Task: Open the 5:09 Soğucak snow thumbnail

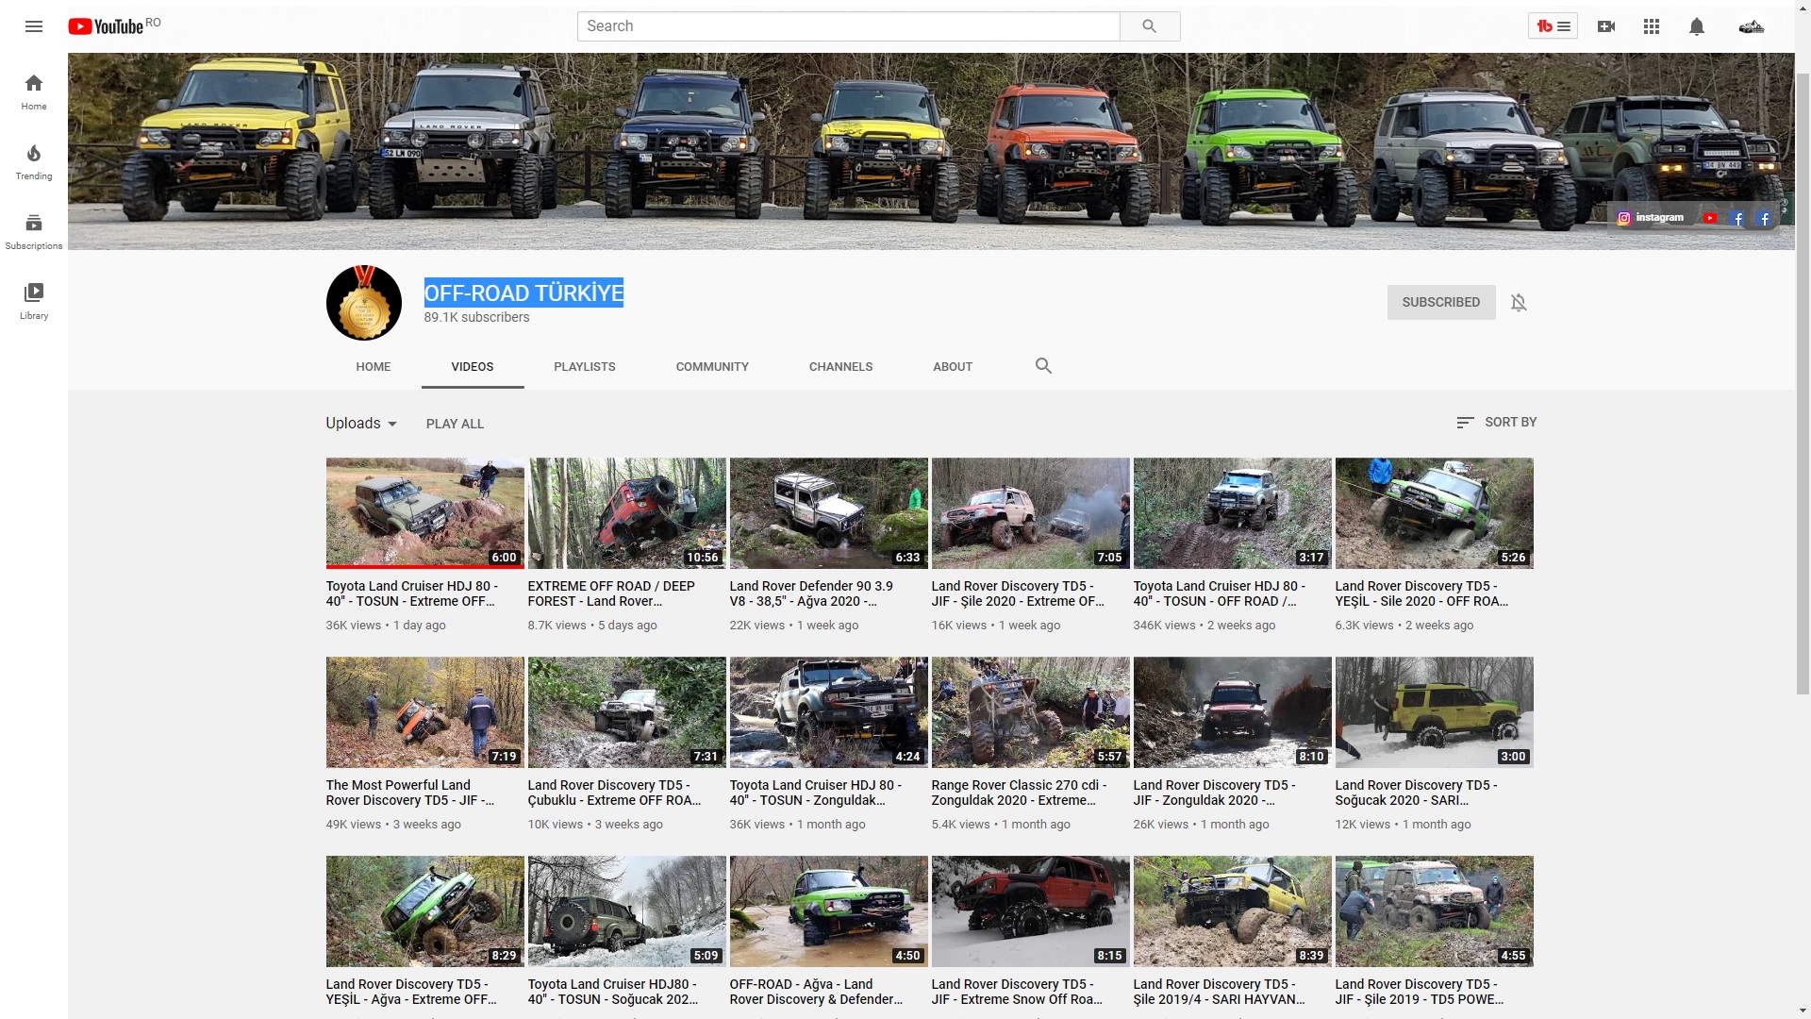Action: tap(627, 911)
